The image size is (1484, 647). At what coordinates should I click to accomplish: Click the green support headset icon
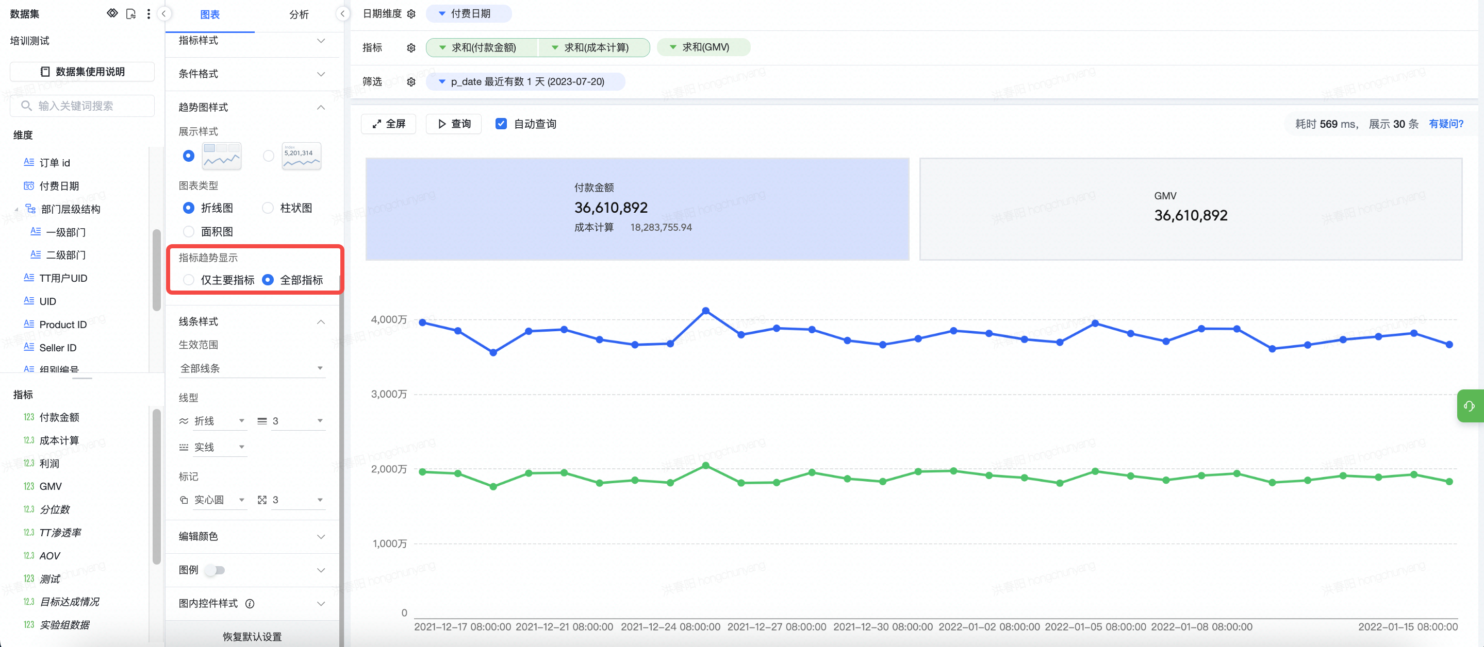pyautogui.click(x=1470, y=406)
